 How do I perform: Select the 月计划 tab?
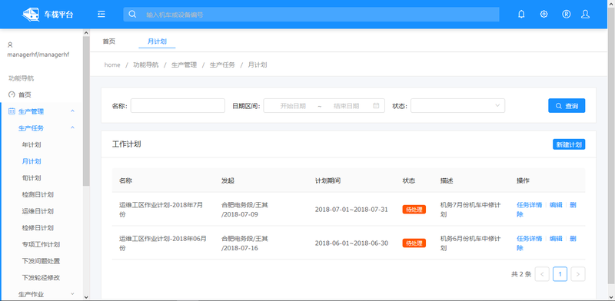click(157, 41)
